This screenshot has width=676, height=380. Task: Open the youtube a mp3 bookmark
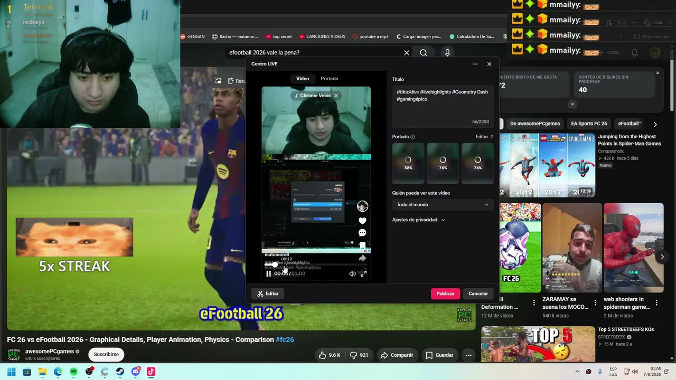(370, 36)
